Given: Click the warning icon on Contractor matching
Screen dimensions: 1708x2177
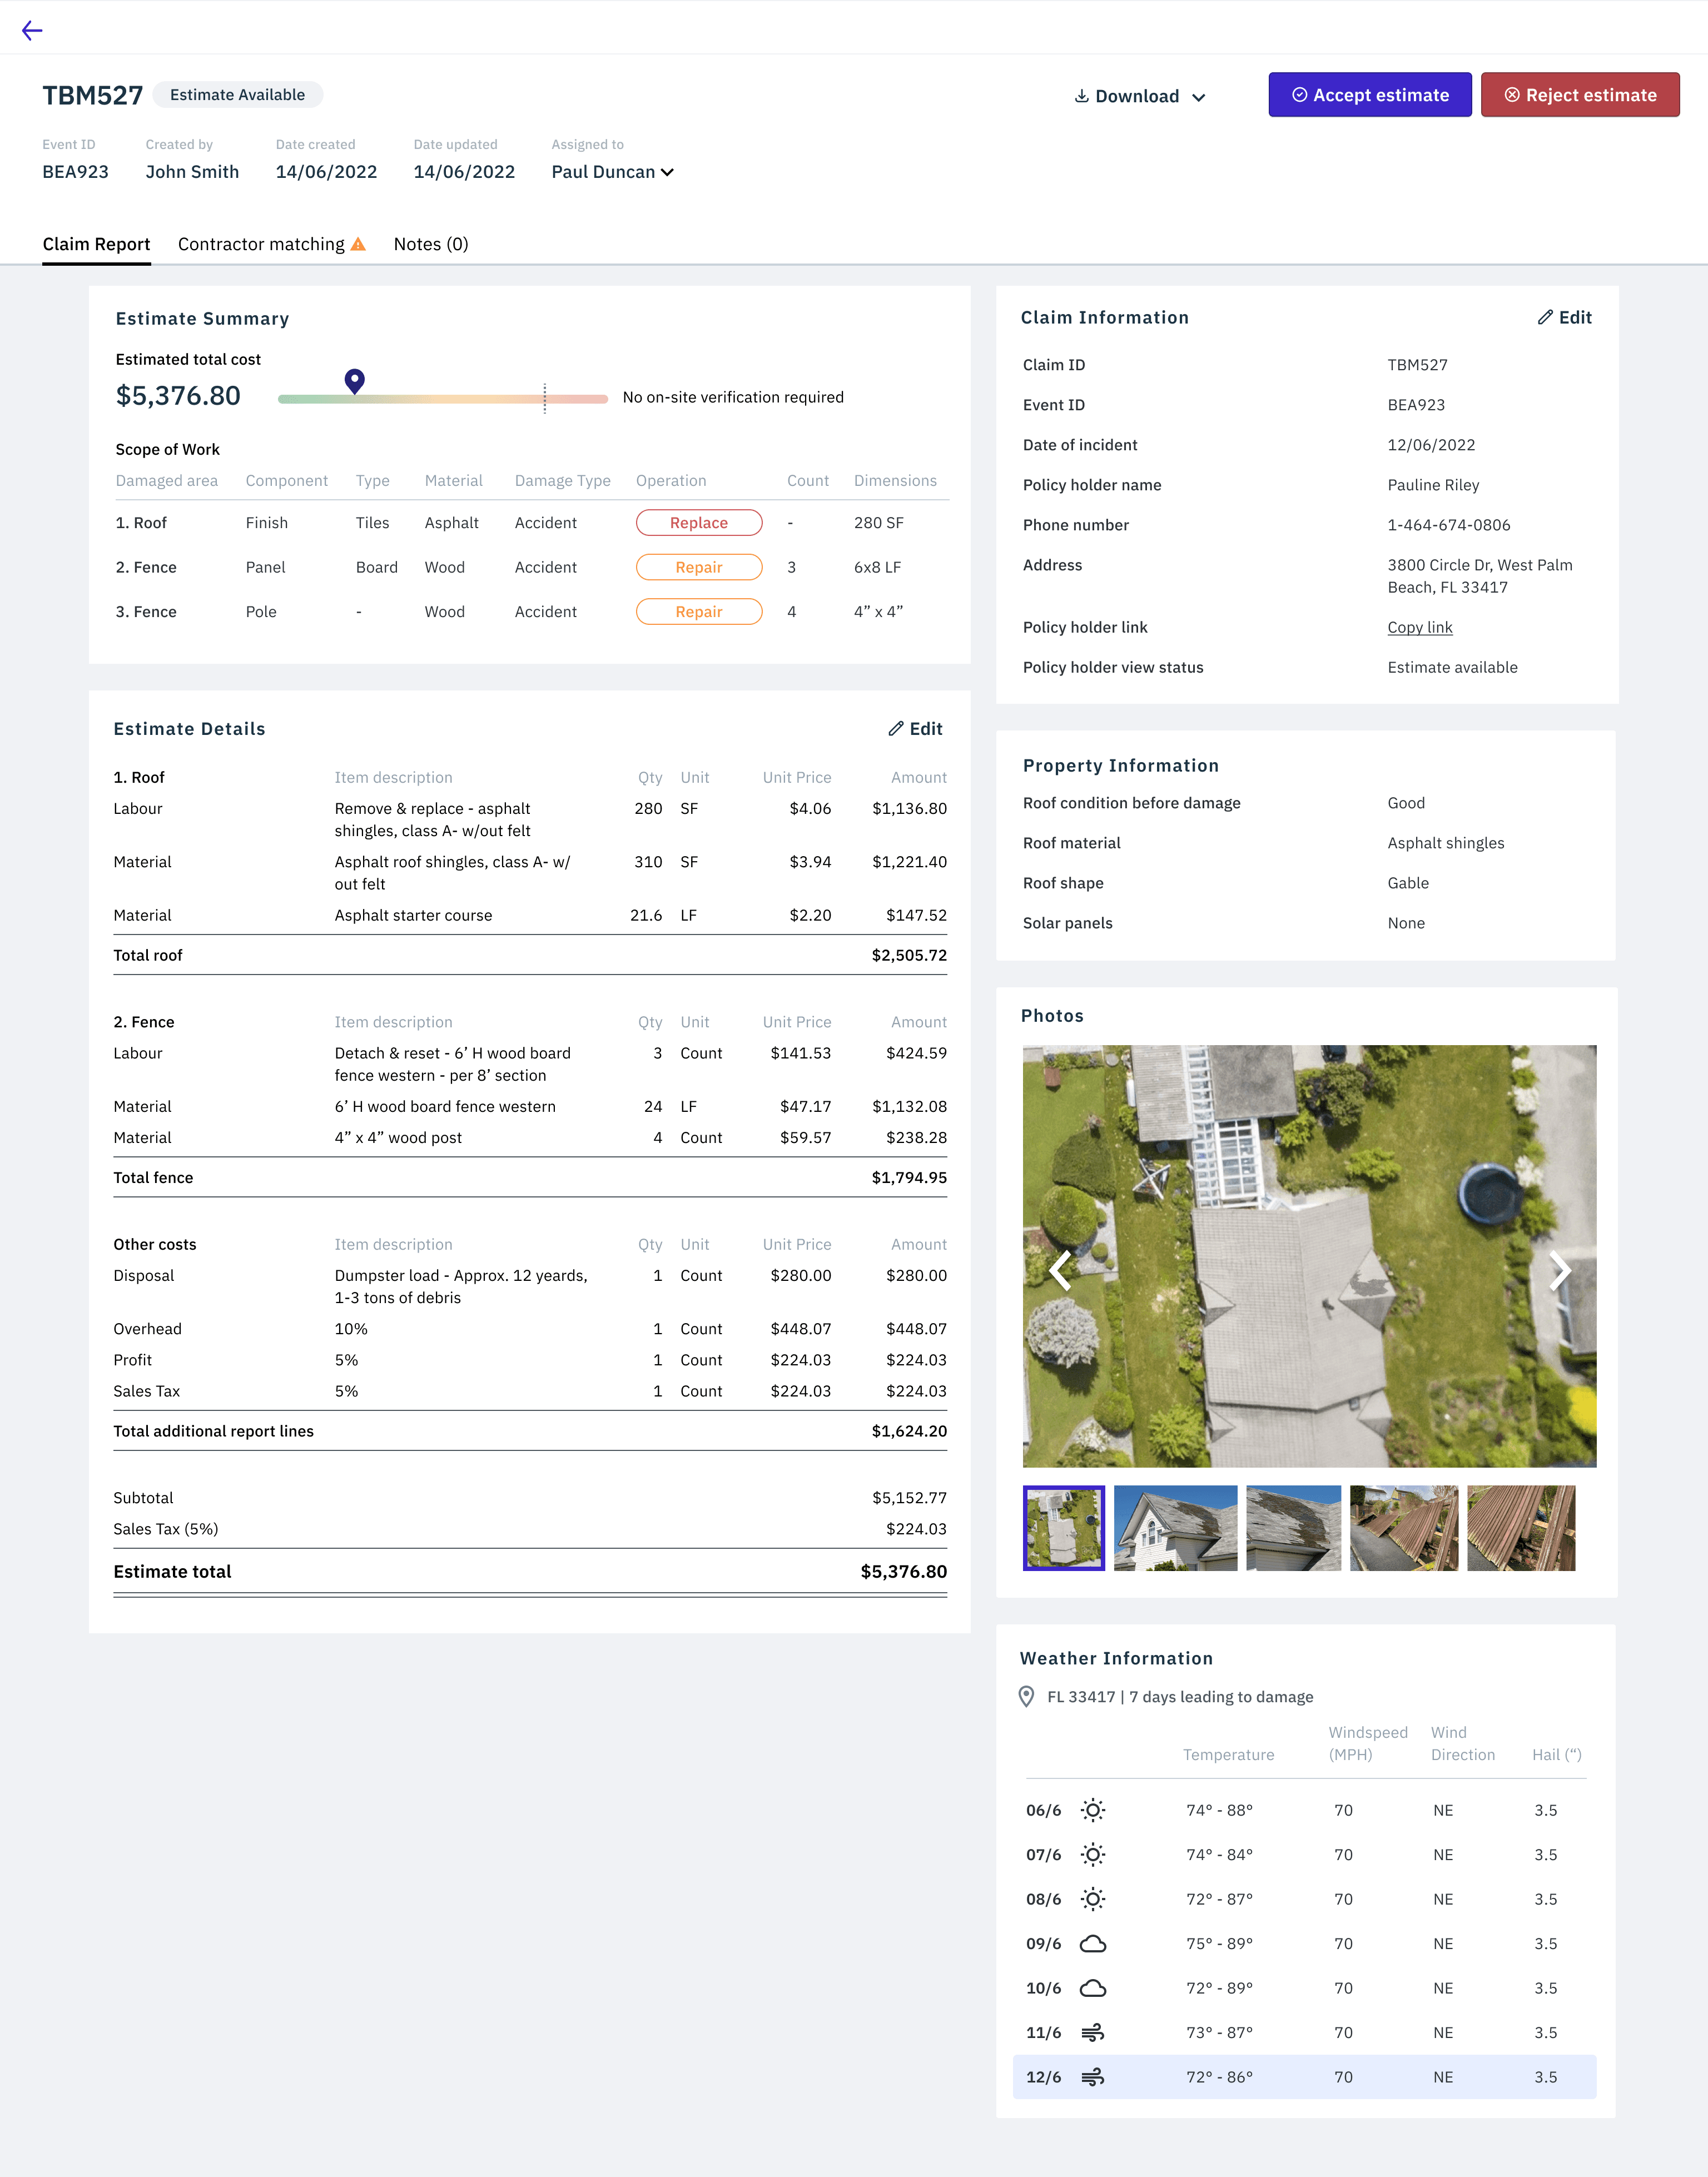Looking at the screenshot, I should click(358, 244).
